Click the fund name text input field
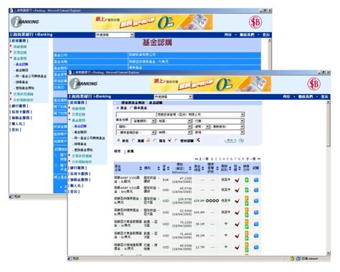 136,115
